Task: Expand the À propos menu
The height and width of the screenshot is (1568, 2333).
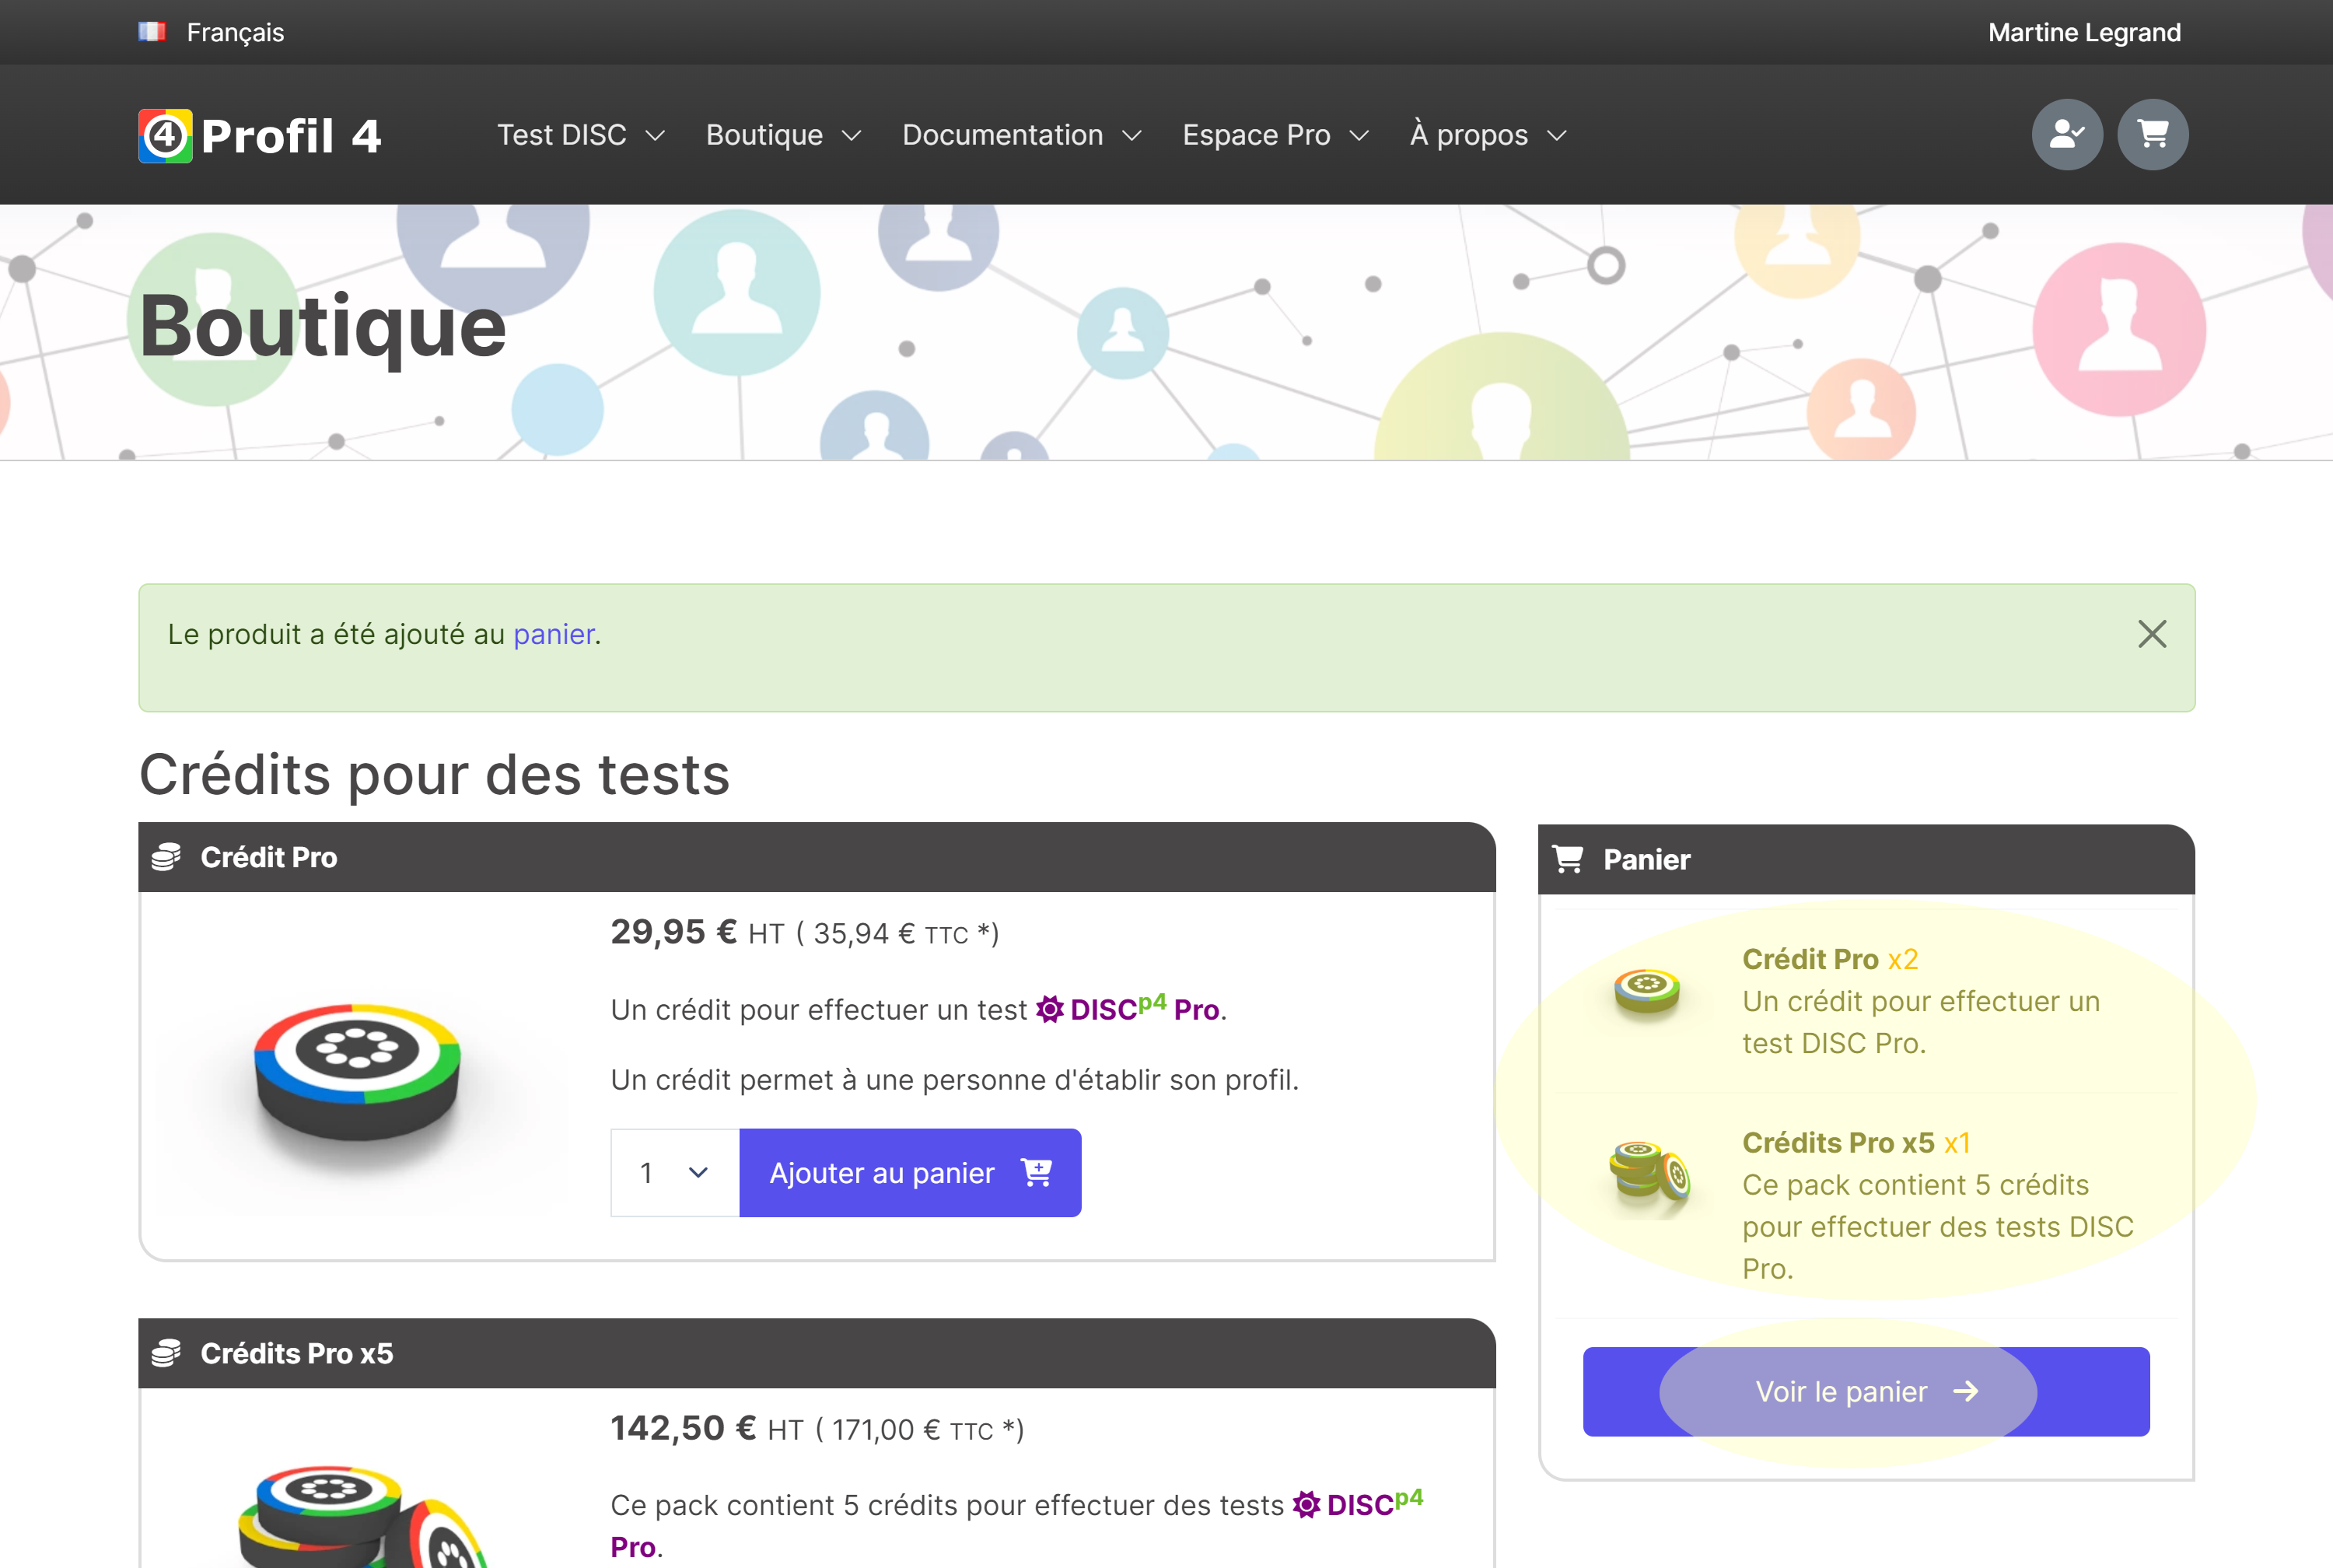Action: click(1488, 135)
